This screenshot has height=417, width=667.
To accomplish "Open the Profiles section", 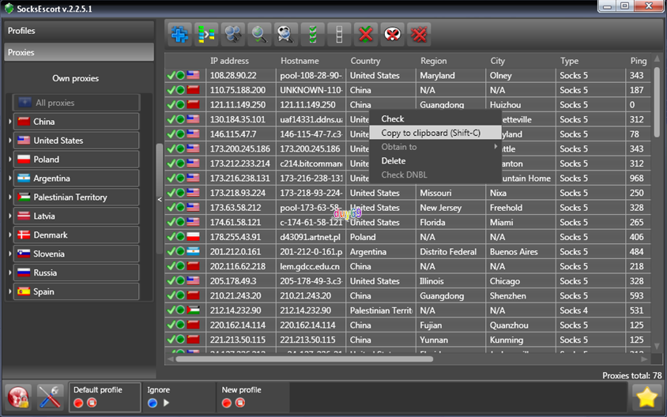I will [x=79, y=31].
